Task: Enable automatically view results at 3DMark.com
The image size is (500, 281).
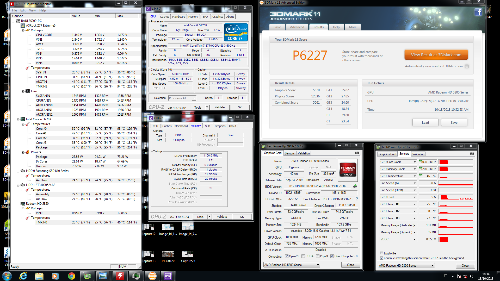Action: point(467,66)
